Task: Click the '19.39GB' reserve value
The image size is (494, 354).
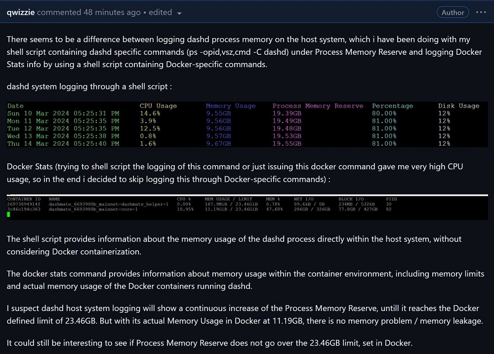Action: click(287, 114)
